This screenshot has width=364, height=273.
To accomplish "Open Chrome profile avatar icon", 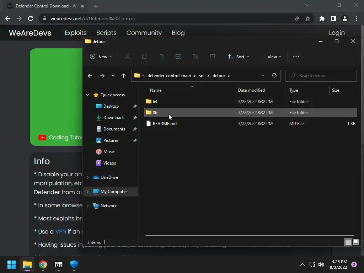I will [x=345, y=18].
